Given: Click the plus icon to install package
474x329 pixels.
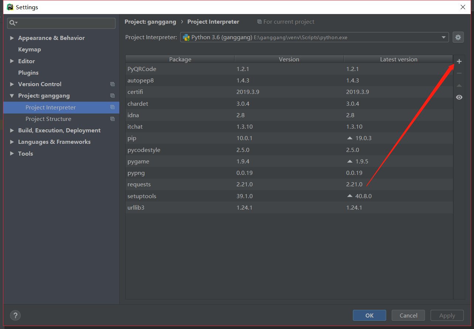Looking at the screenshot, I should click(459, 61).
